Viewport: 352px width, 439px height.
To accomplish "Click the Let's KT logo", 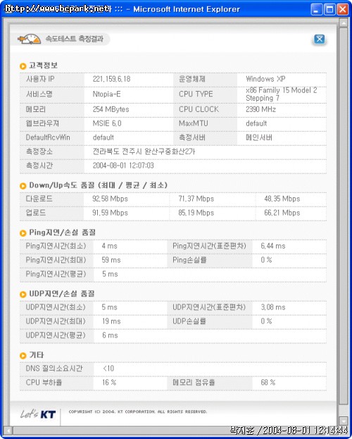I will [x=38, y=414].
